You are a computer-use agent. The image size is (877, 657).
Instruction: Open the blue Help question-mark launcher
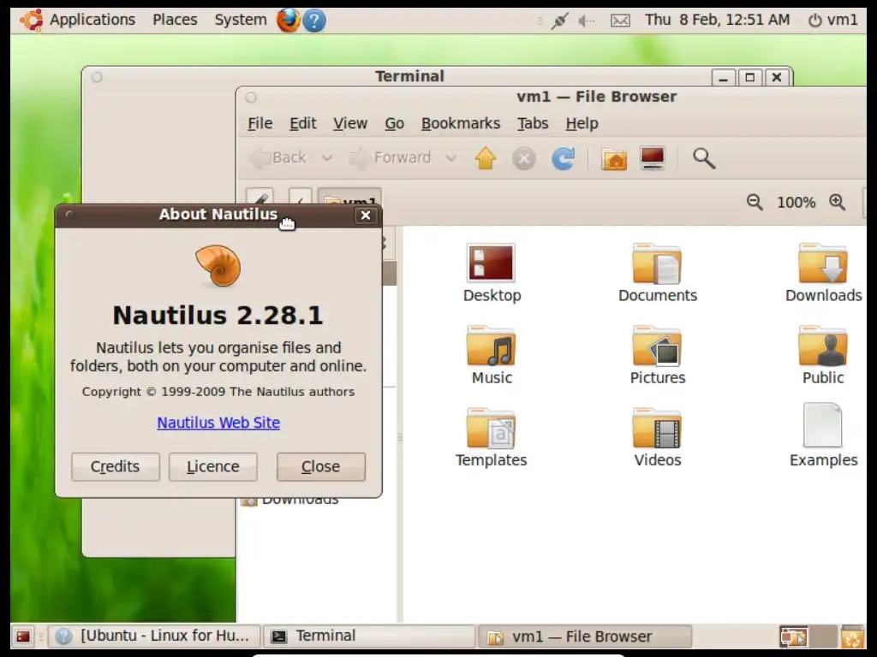(314, 21)
